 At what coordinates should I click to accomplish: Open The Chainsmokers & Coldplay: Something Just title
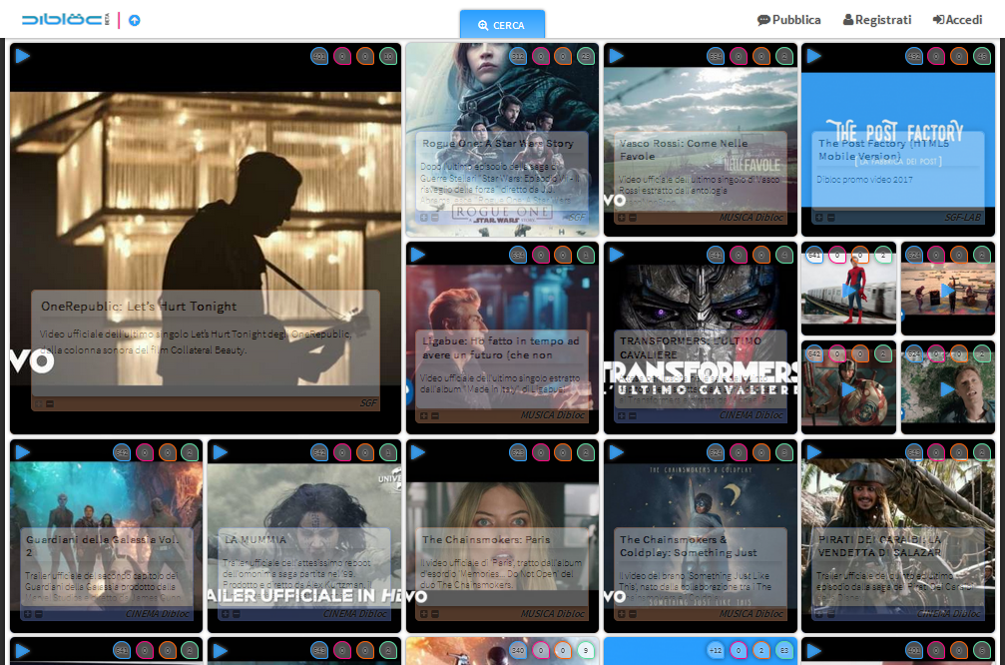point(688,546)
